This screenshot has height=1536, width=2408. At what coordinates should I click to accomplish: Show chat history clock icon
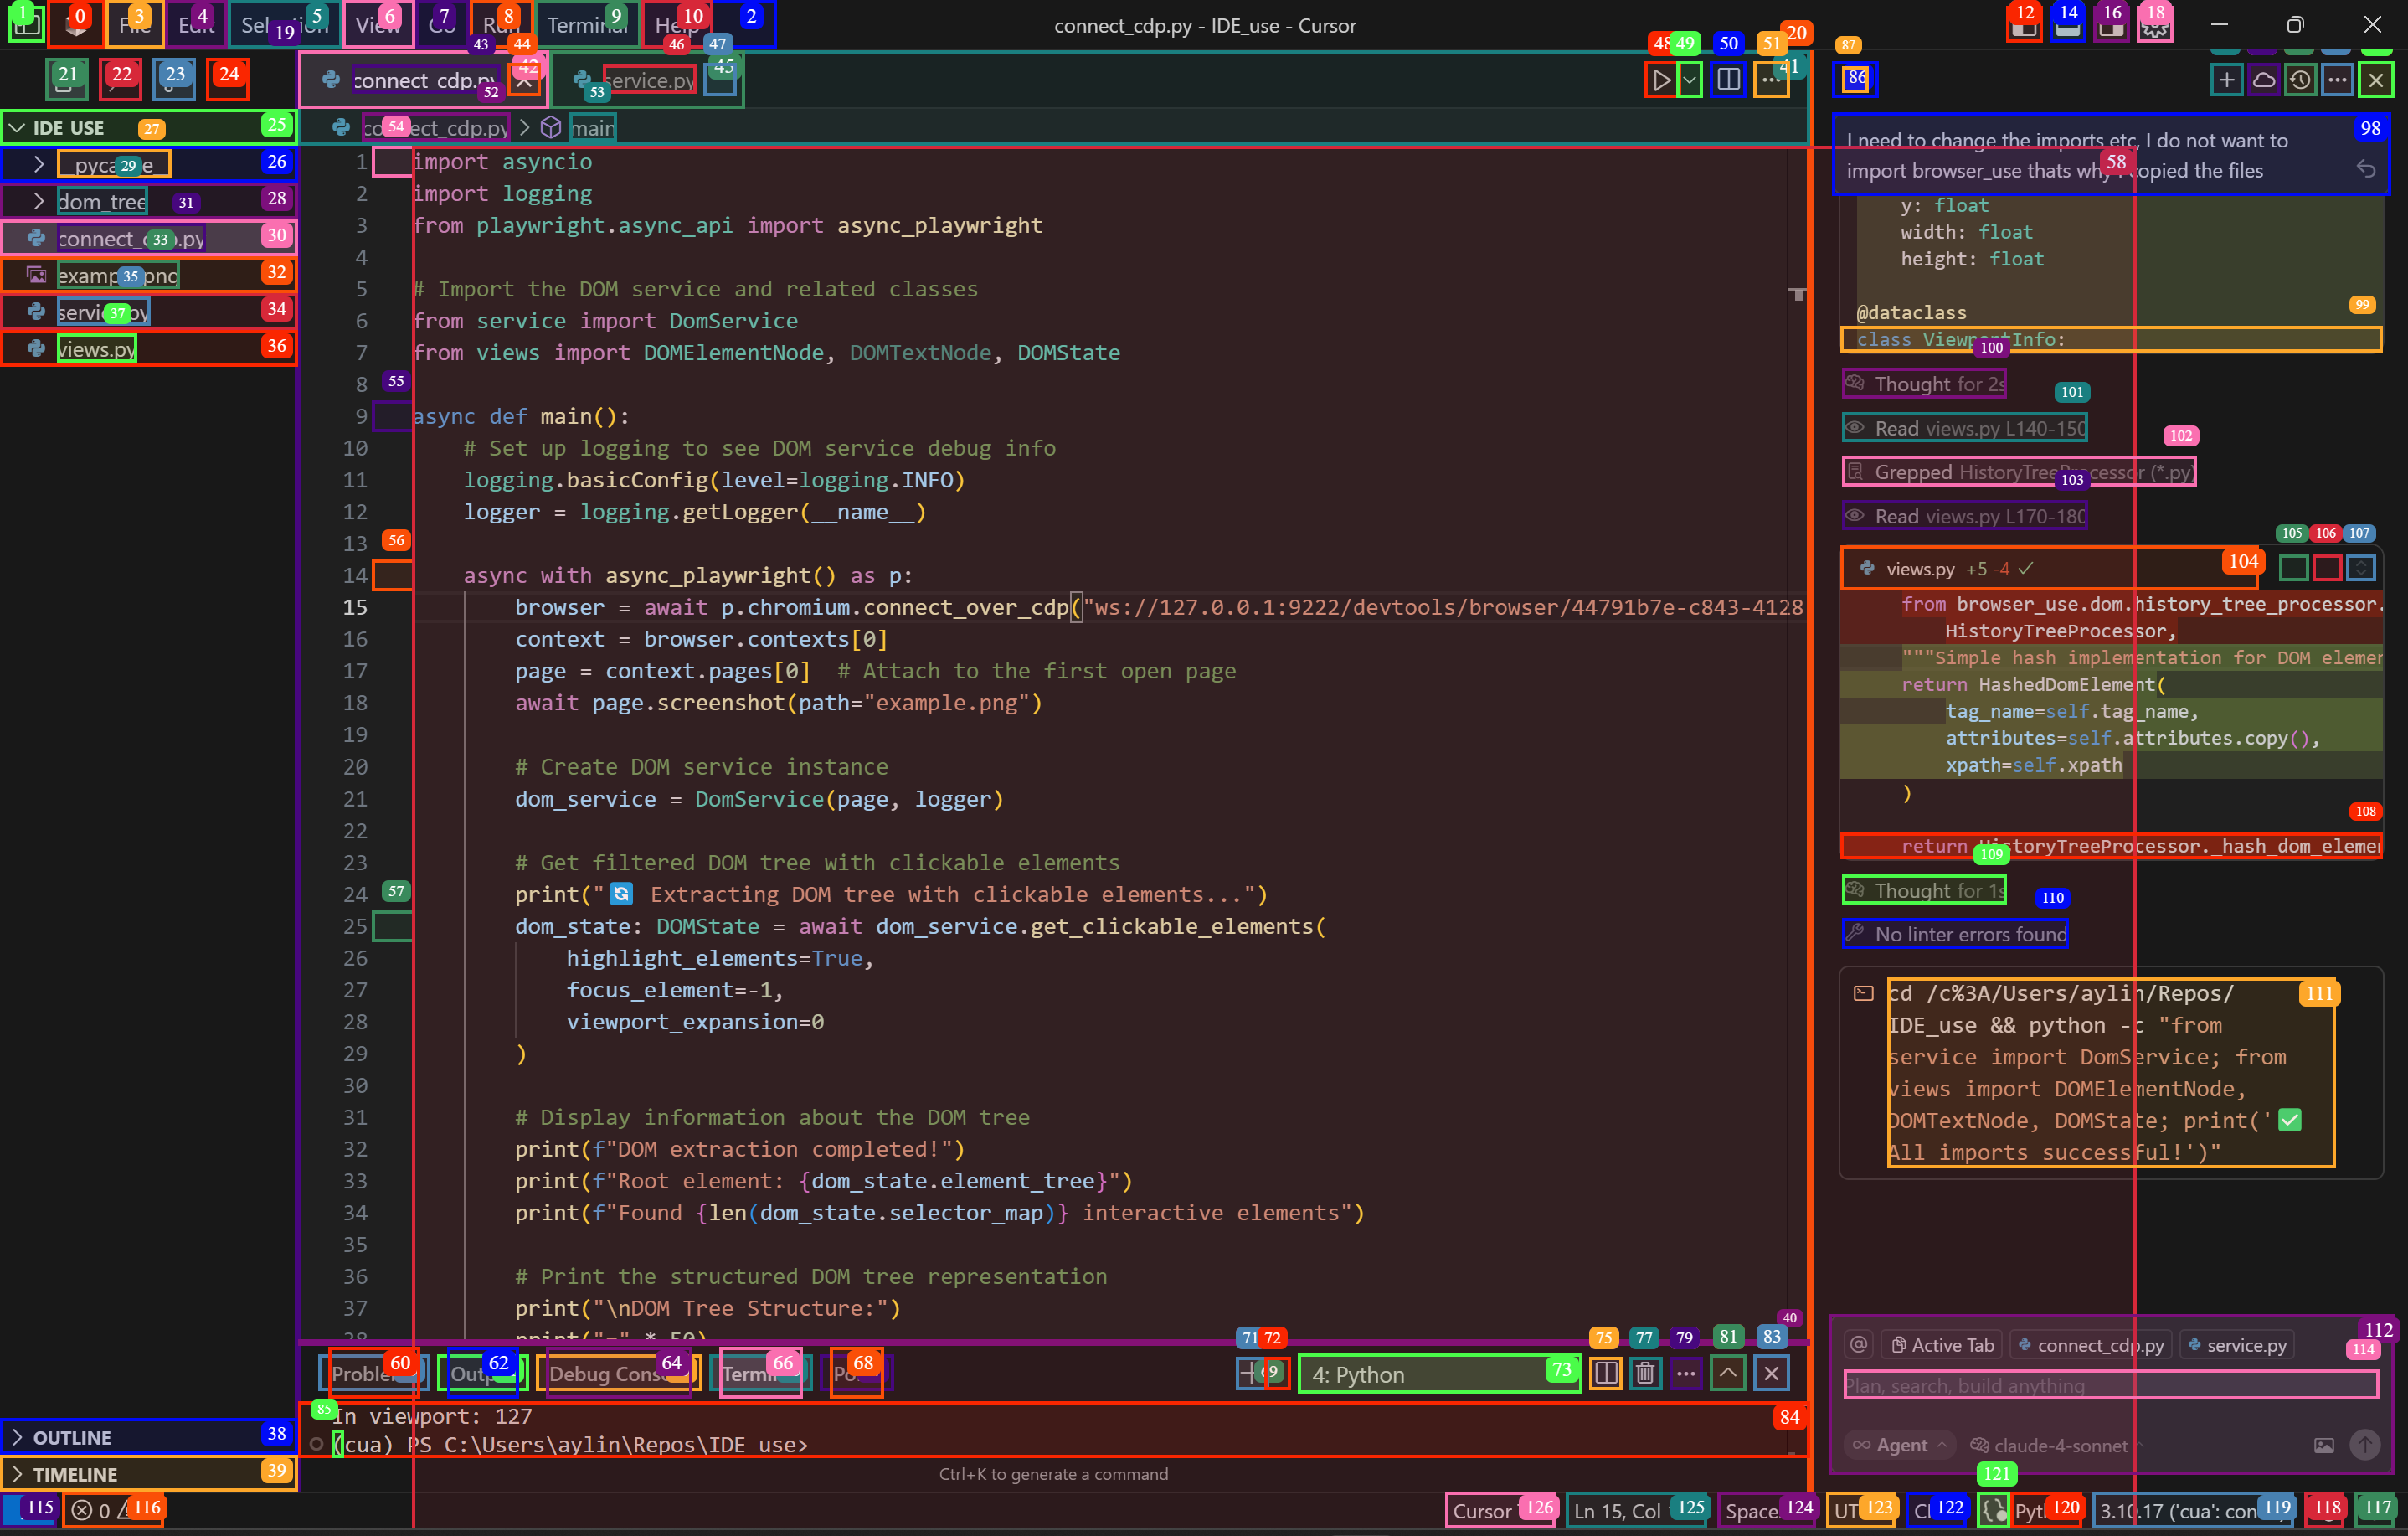tap(2300, 80)
